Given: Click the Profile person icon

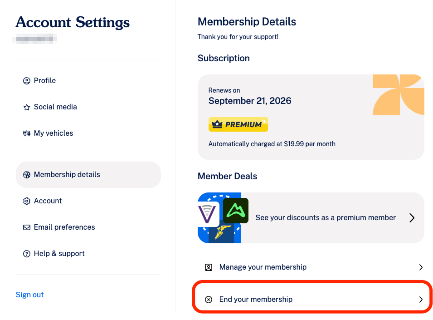Looking at the screenshot, I should coord(26,81).
